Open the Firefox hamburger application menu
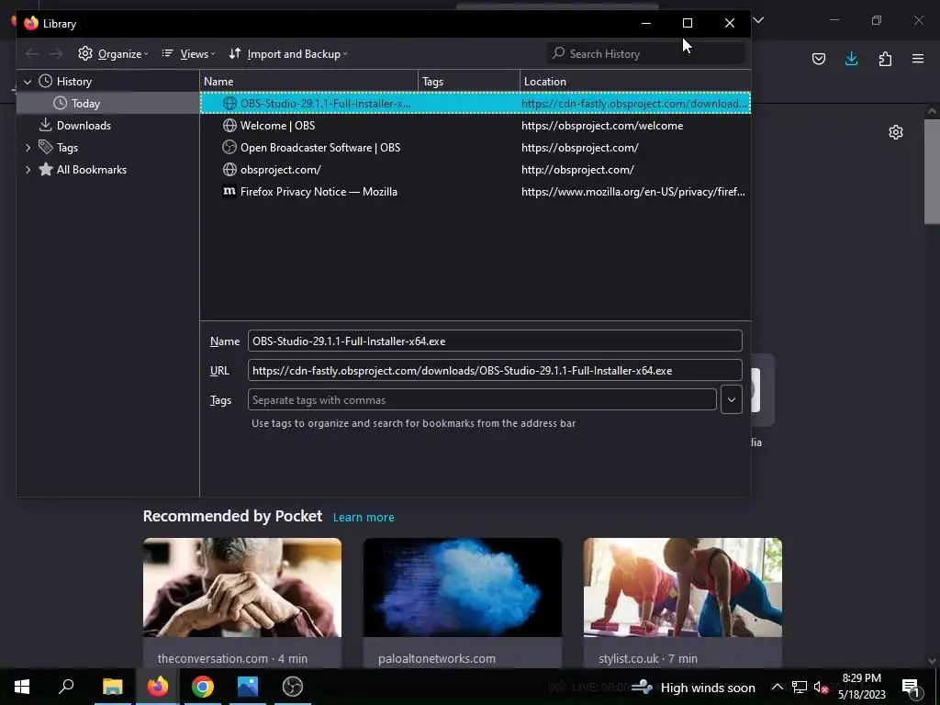The height and width of the screenshot is (705, 940). click(918, 59)
